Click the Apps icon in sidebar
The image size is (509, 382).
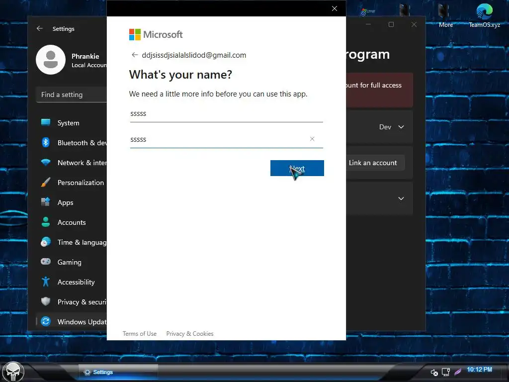pos(46,202)
